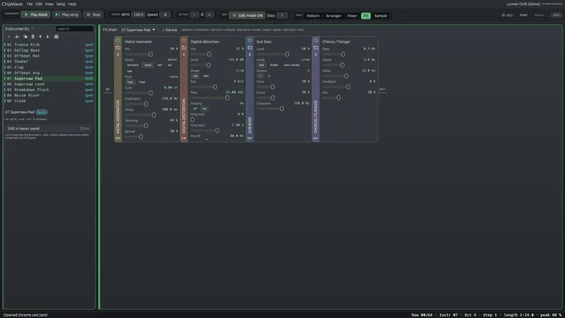Open preset folder icon on Chorus / Flanger

coord(316,47)
